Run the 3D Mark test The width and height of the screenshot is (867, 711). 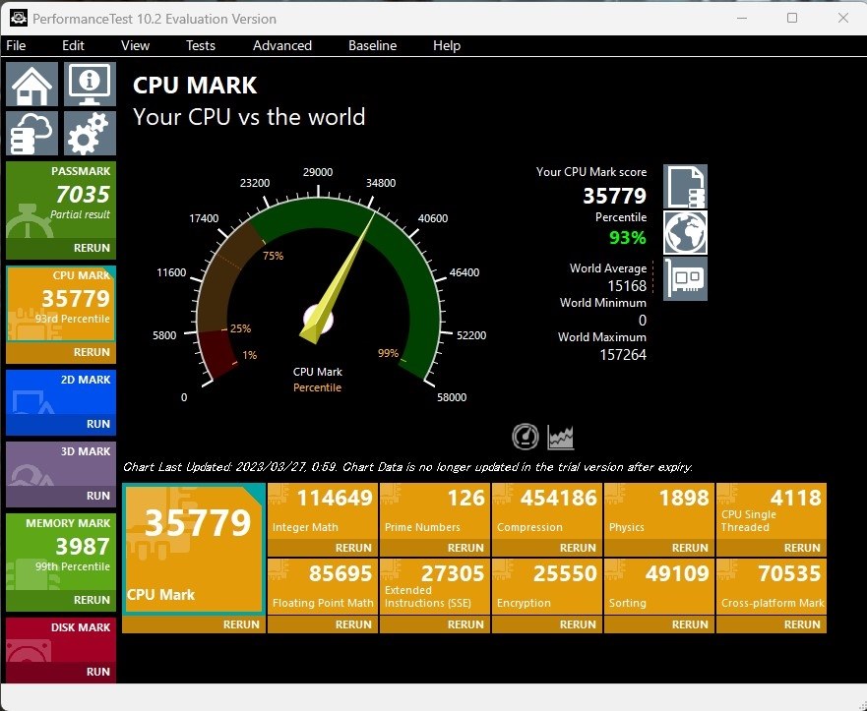61,496
